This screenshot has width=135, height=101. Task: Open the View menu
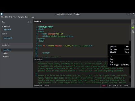15,17
